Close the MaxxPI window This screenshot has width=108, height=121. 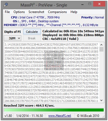click(x=99, y=4)
